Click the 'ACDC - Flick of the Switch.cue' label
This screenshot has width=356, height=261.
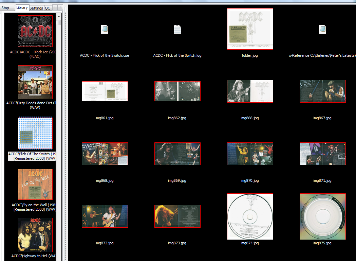tap(105, 55)
